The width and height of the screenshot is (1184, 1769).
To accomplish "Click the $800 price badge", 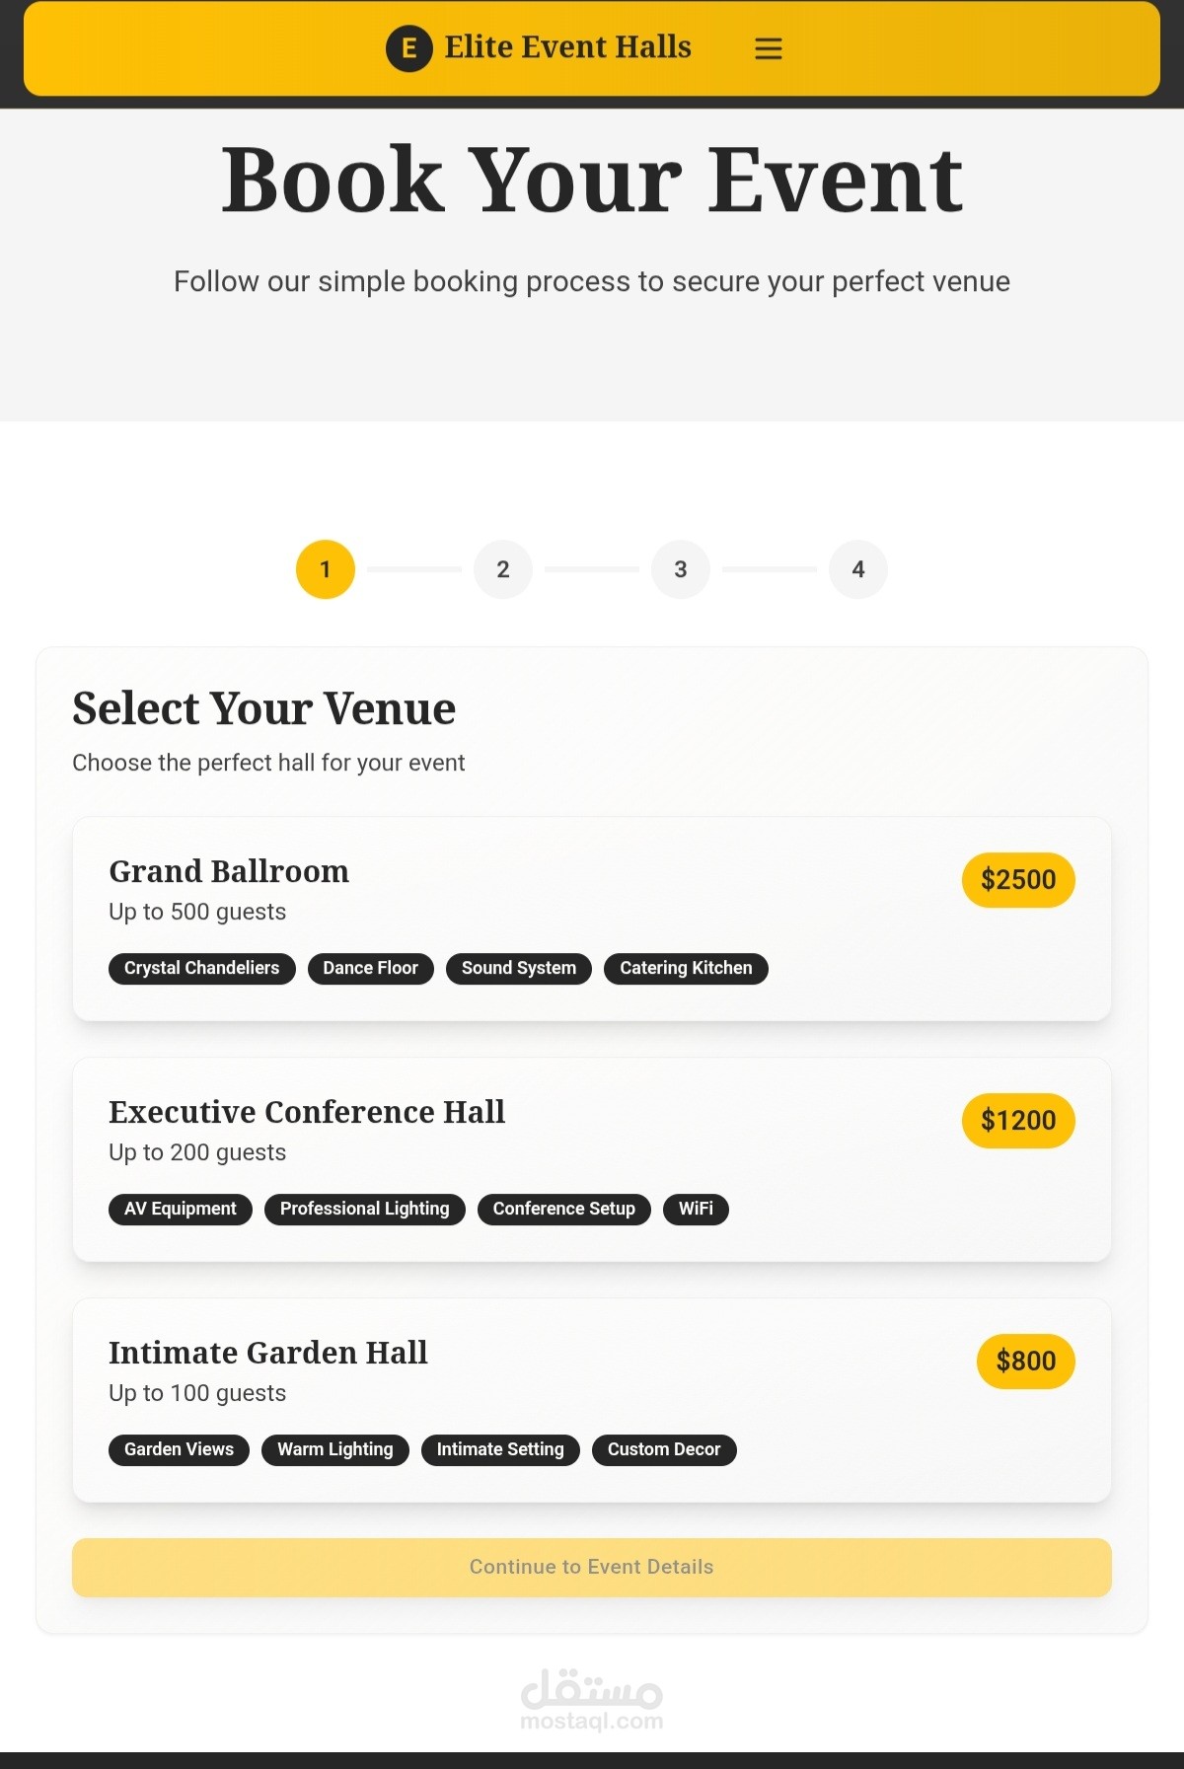I will tap(1026, 1362).
